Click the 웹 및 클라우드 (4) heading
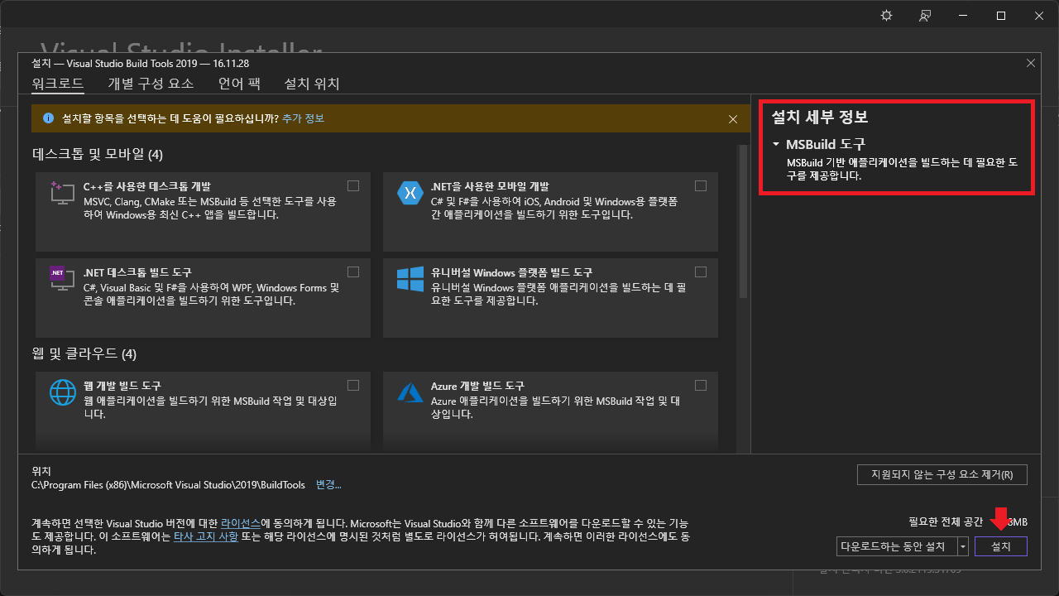 (x=84, y=353)
